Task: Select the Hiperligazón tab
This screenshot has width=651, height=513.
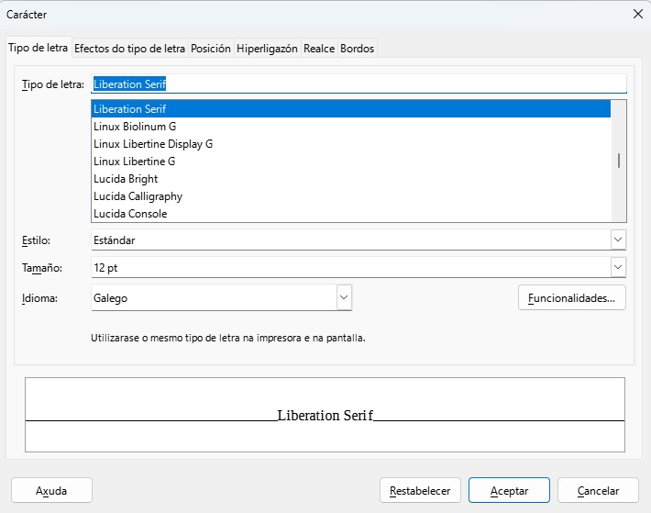Action: [x=267, y=49]
